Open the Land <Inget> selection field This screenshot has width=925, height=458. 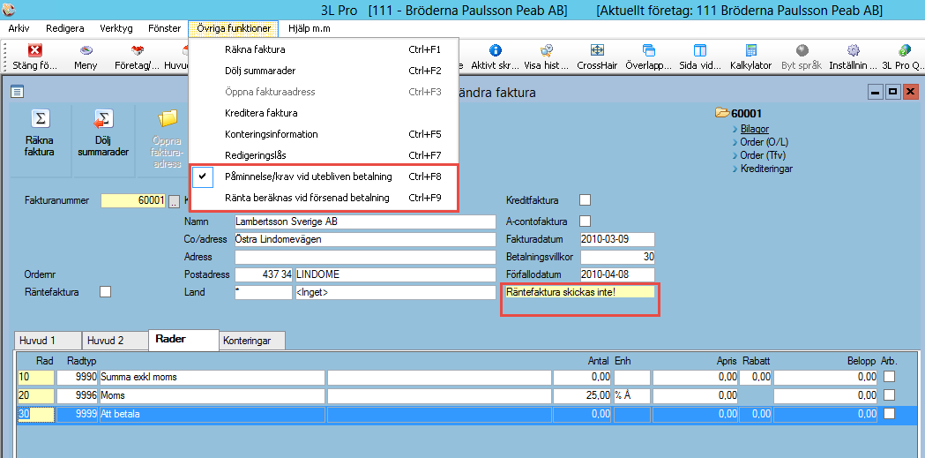(x=395, y=292)
